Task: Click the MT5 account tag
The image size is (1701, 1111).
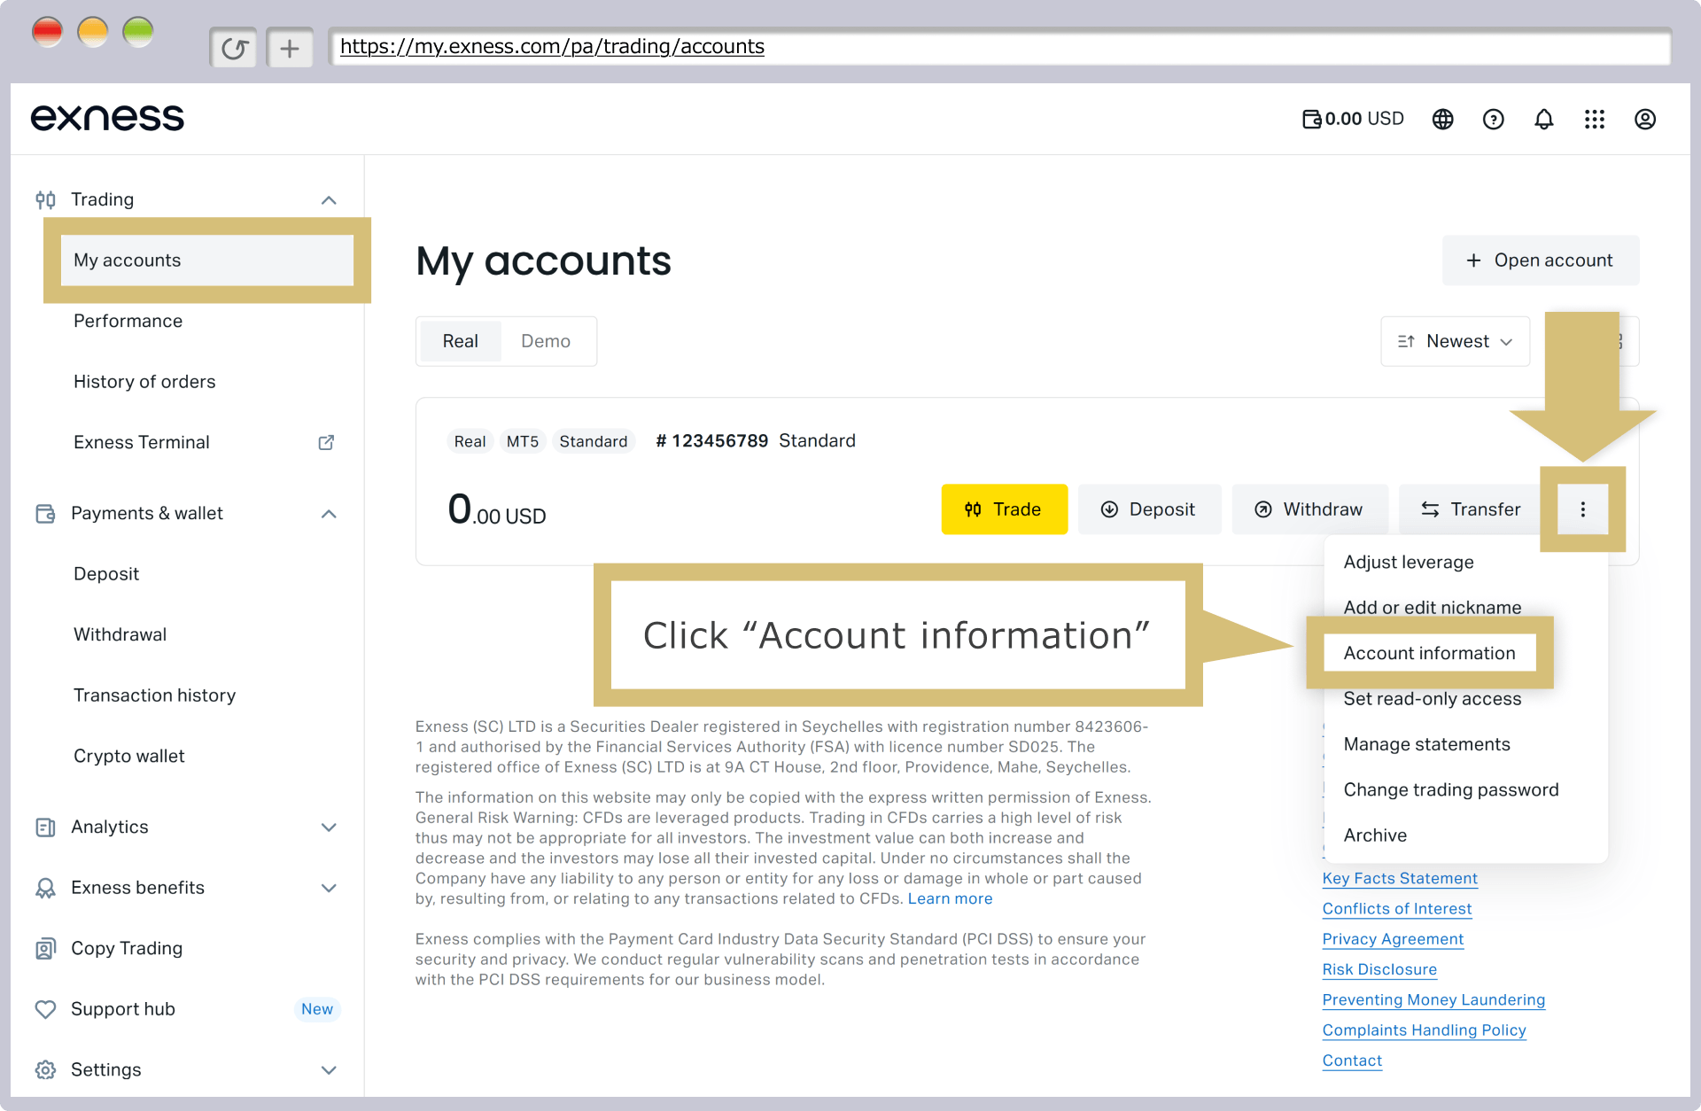Action: coord(523,441)
